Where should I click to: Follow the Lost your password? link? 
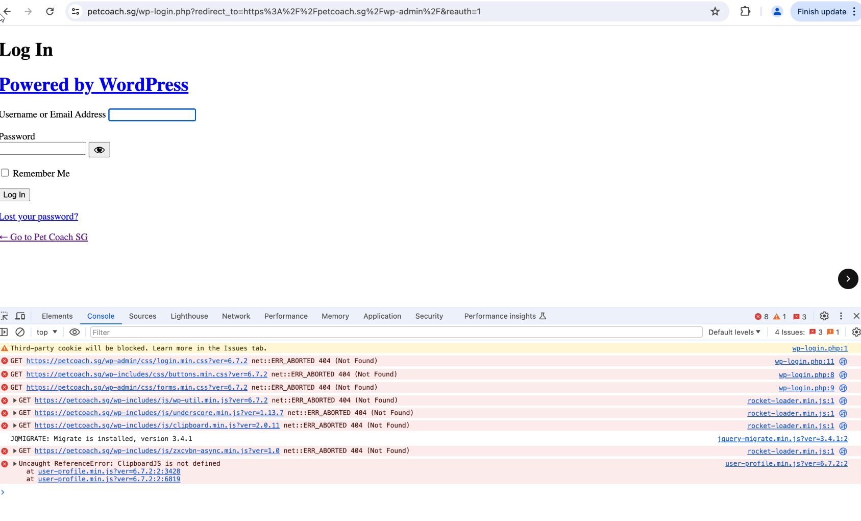click(39, 217)
